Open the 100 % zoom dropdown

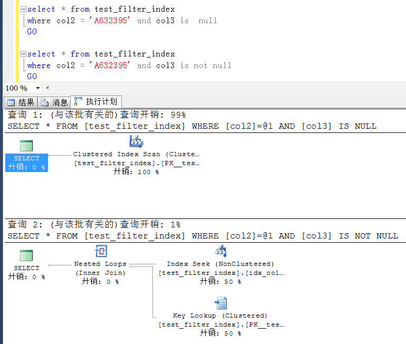[x=38, y=88]
